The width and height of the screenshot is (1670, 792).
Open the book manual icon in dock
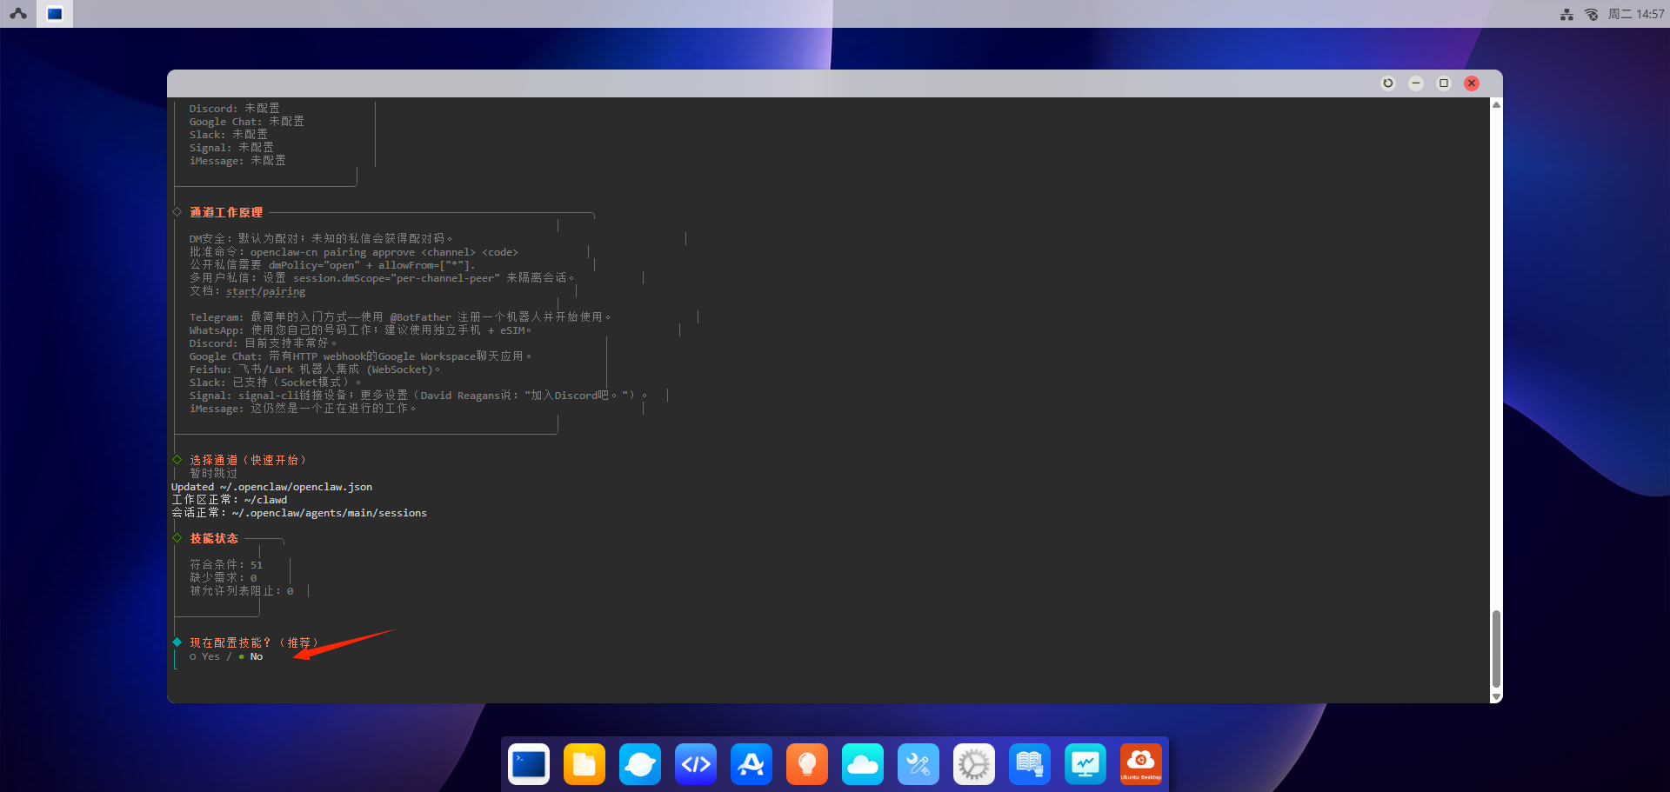point(1030,764)
